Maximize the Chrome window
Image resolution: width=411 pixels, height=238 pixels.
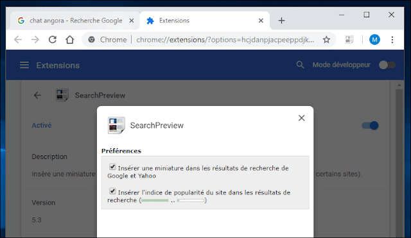(x=367, y=15)
